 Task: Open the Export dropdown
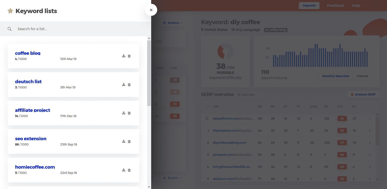[173, 178]
